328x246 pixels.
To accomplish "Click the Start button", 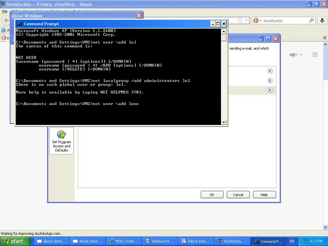I will (15, 241).
